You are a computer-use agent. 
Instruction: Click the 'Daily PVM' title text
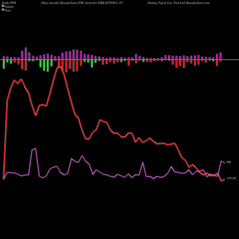click(9, 3)
